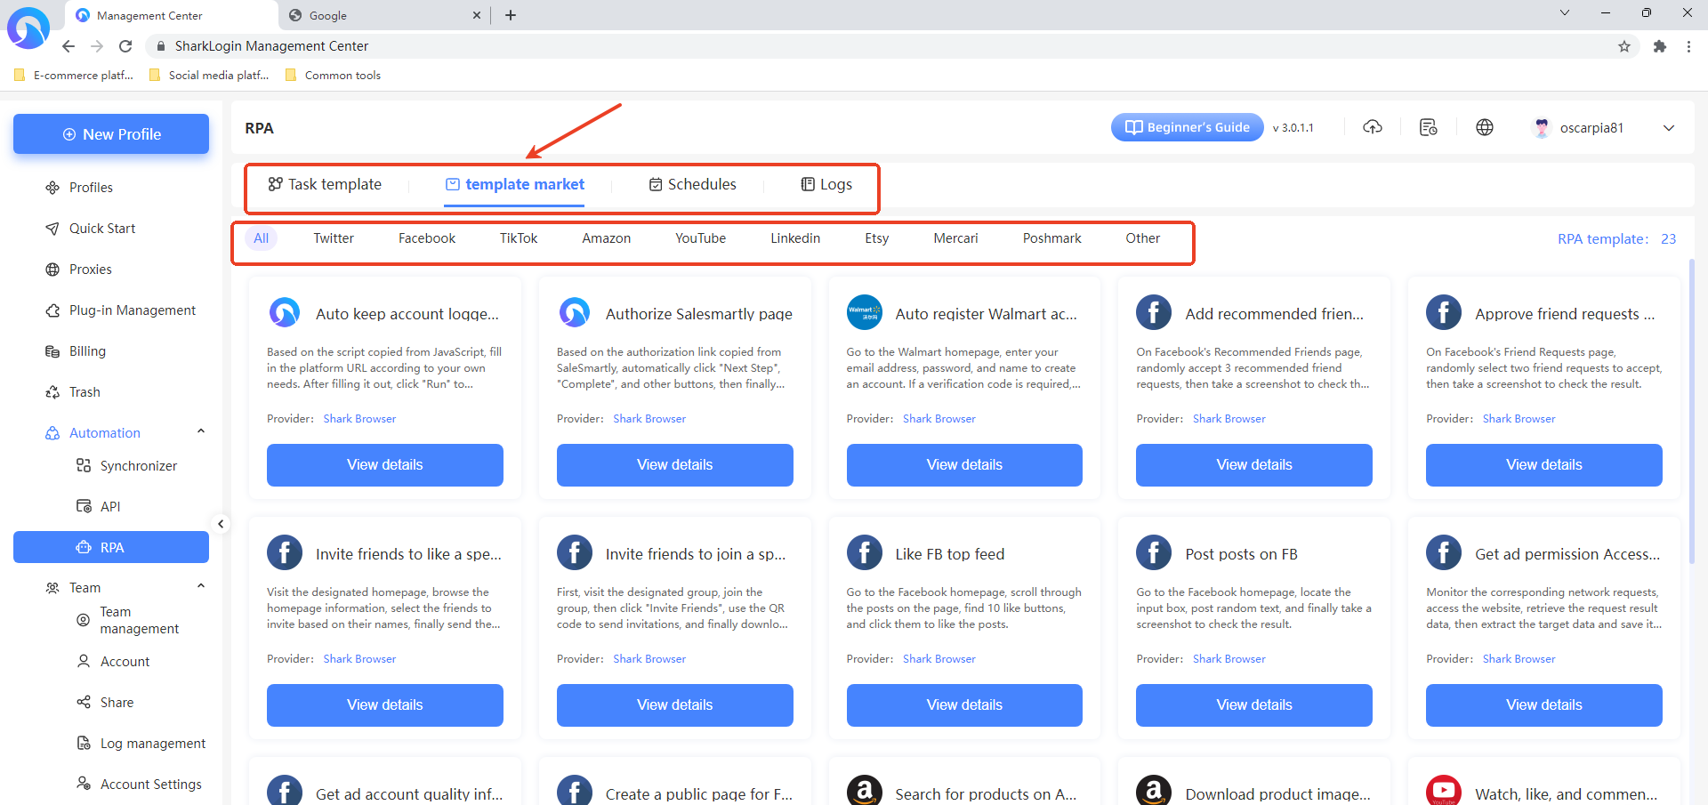Click the New Profile button

(x=111, y=134)
